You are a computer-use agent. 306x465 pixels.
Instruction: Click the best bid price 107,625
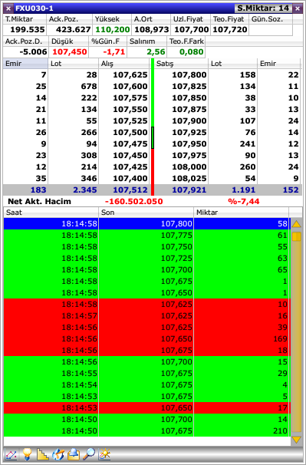point(130,74)
